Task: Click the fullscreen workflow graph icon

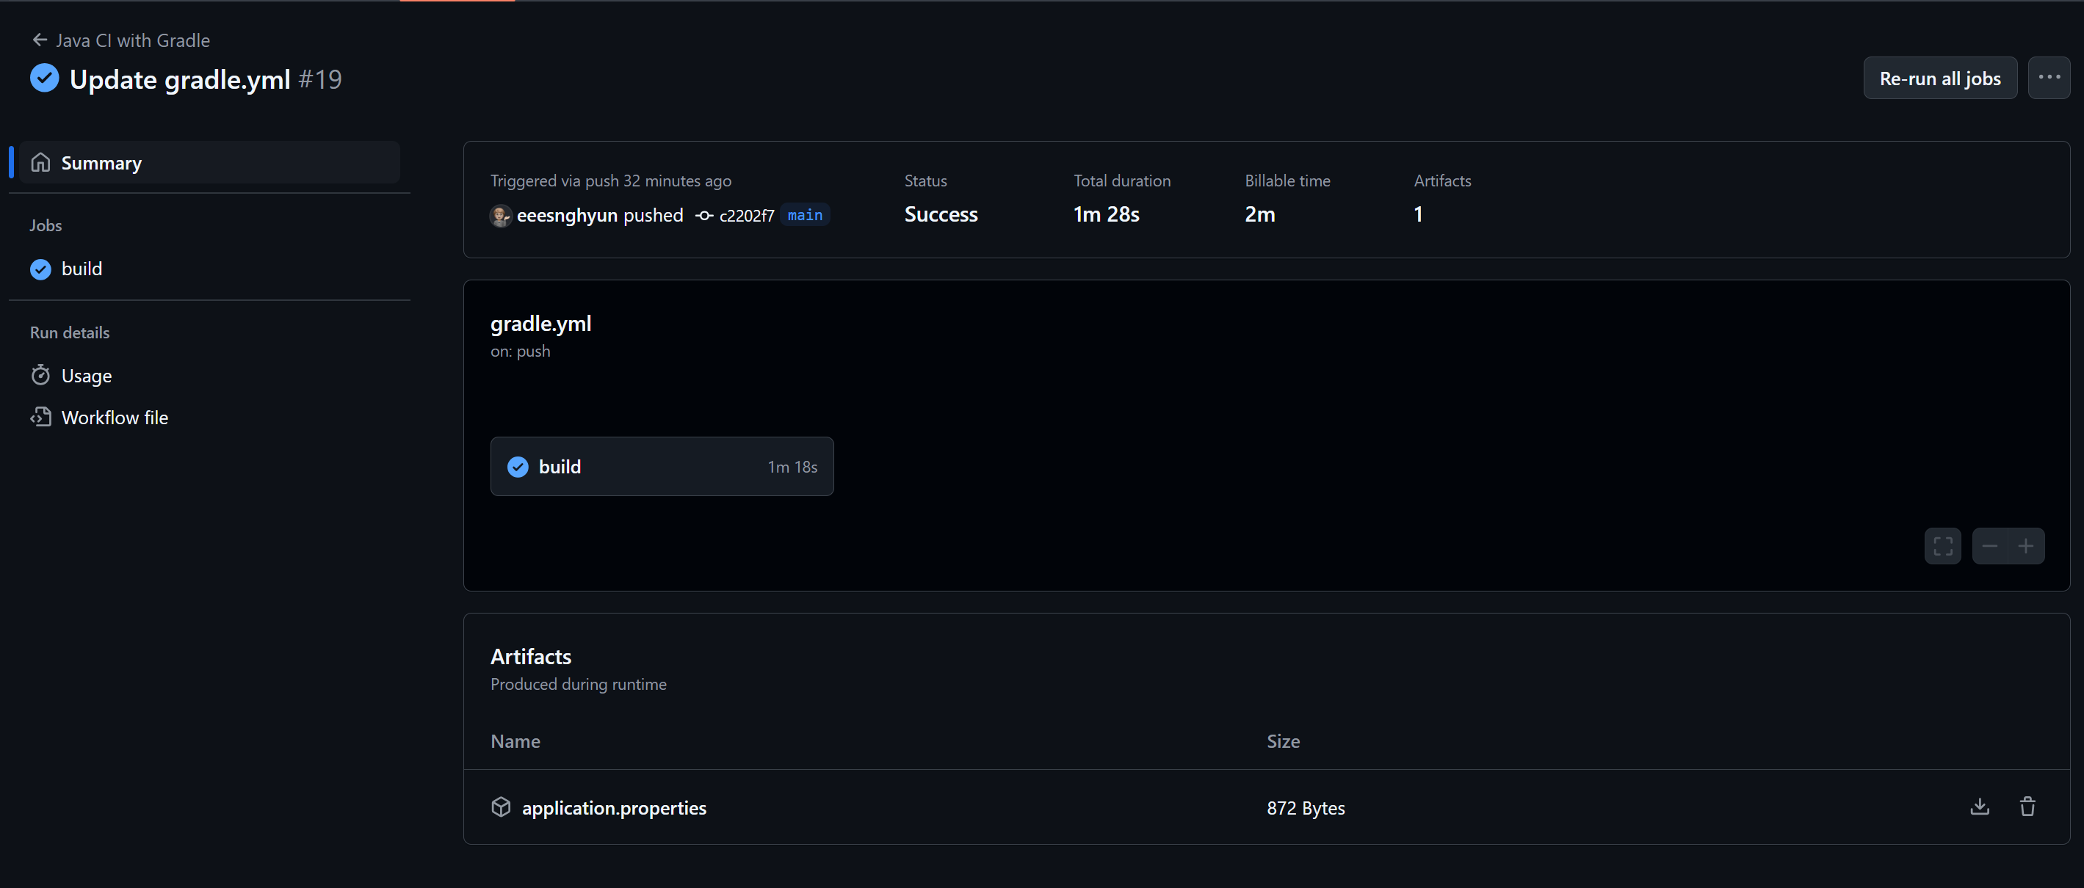Action: [1942, 547]
